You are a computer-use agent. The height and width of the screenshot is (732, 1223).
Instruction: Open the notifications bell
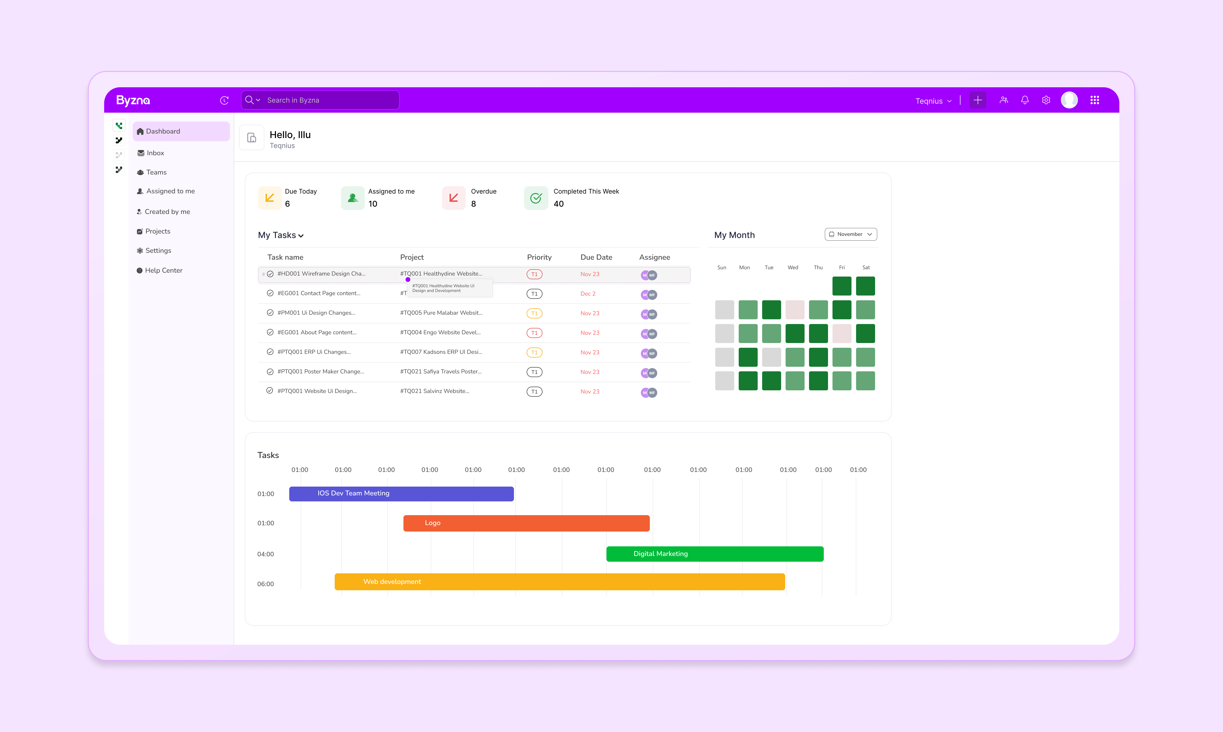(1025, 100)
